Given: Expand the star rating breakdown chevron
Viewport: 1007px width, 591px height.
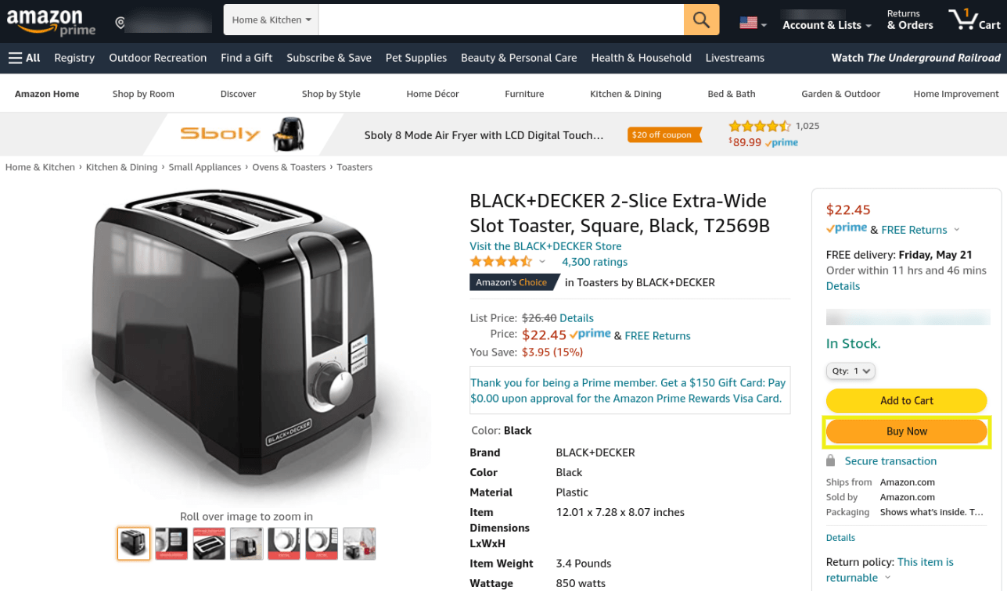Looking at the screenshot, I should (x=542, y=262).
